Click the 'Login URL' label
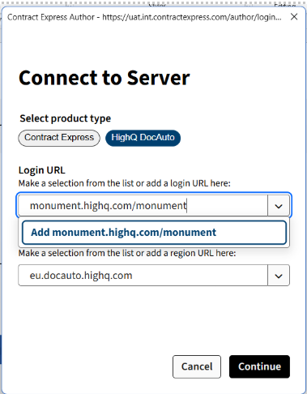The image size is (307, 394). 42,170
